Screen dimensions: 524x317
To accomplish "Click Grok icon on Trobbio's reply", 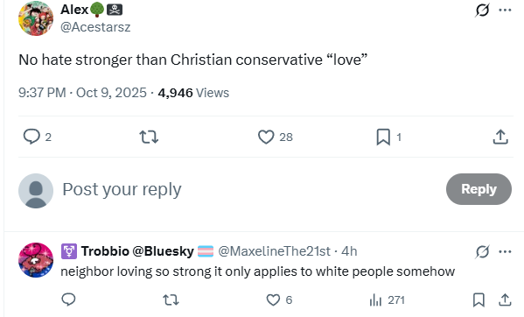I will click(482, 251).
